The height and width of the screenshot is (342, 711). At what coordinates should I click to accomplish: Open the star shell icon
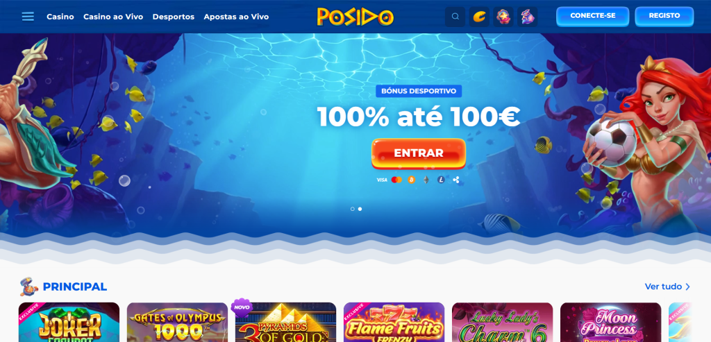[503, 17]
